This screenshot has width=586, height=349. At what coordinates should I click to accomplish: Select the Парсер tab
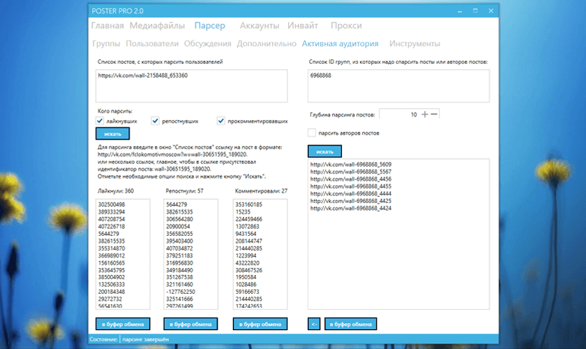210,25
